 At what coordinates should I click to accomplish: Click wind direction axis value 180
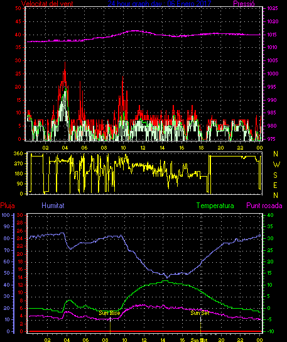point(18,174)
